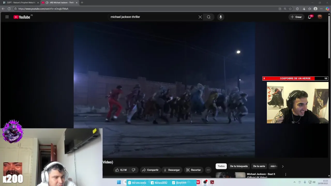Expand the system tray hidden icons chevron

pos(294,182)
